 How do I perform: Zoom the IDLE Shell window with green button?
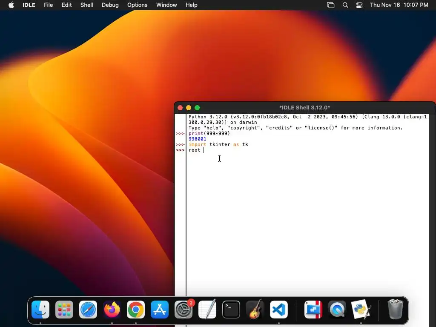pos(197,108)
